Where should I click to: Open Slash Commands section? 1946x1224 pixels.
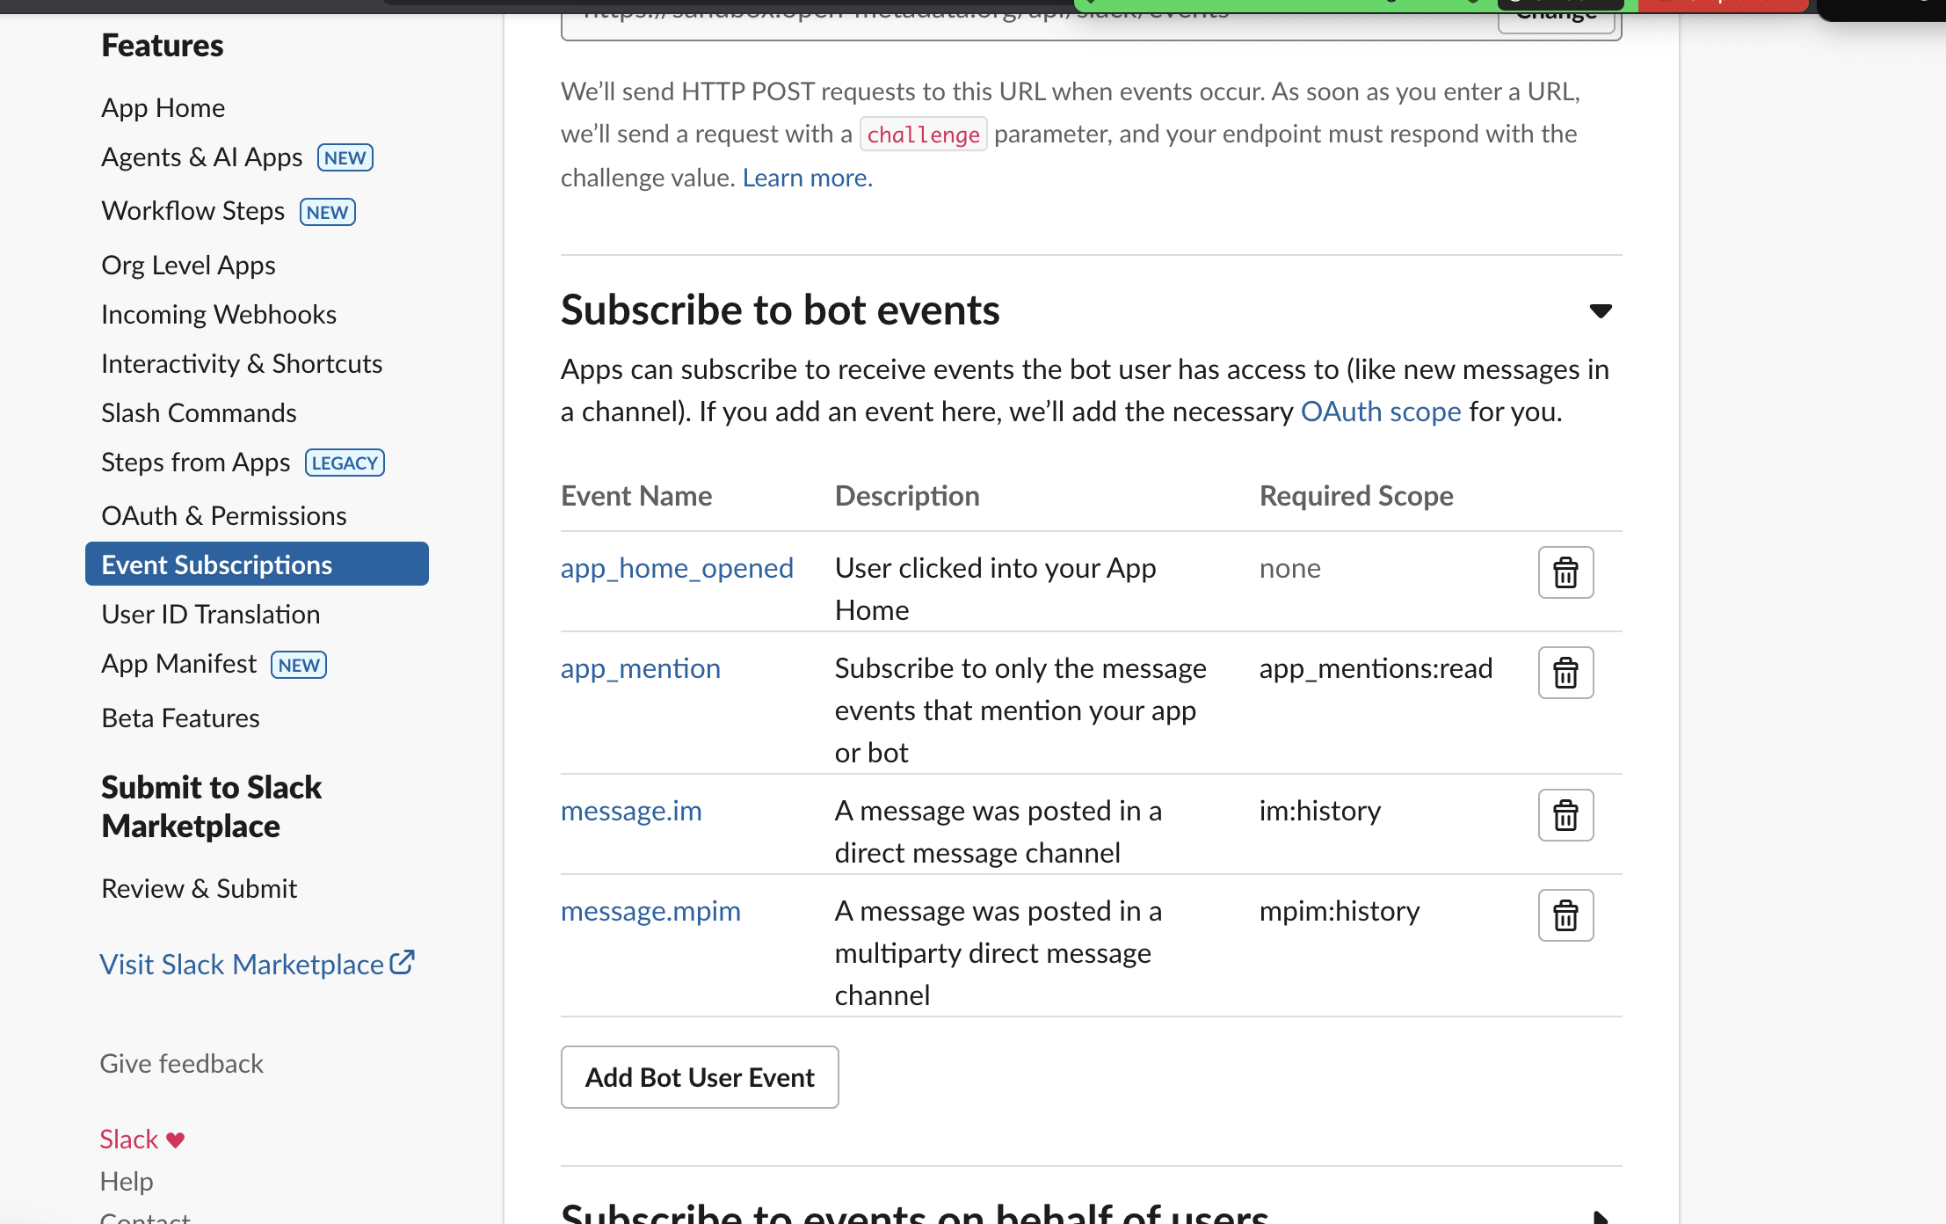click(199, 412)
